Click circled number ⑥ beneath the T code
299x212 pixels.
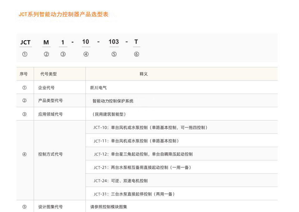(x=136, y=54)
